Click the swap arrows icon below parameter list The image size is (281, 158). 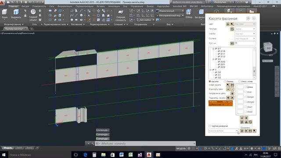[242, 122]
